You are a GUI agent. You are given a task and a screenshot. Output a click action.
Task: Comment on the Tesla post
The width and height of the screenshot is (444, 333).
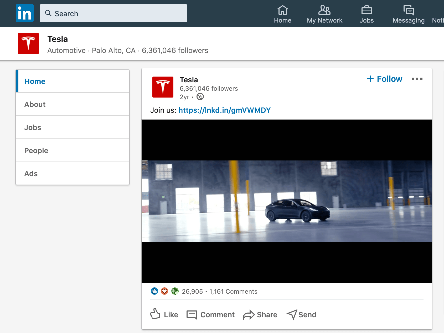(210, 315)
